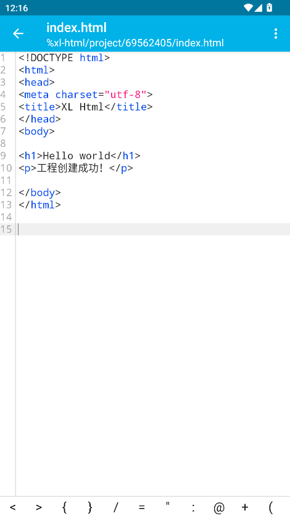Tap the battery icon in the status bar
Image resolution: width=290 pixels, height=516 pixels.
(x=269, y=7)
